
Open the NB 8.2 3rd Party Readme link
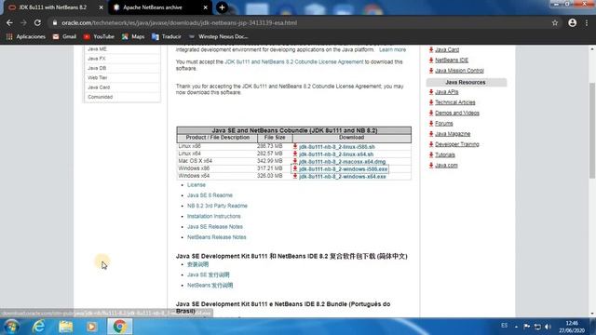coord(217,206)
